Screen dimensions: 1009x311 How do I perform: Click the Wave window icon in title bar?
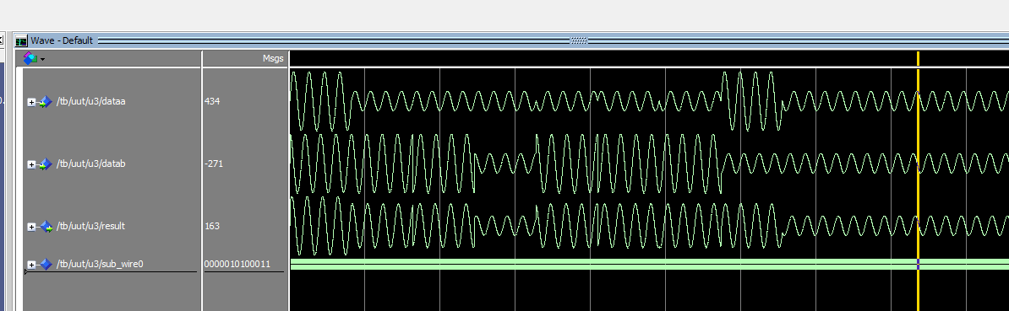[x=21, y=41]
